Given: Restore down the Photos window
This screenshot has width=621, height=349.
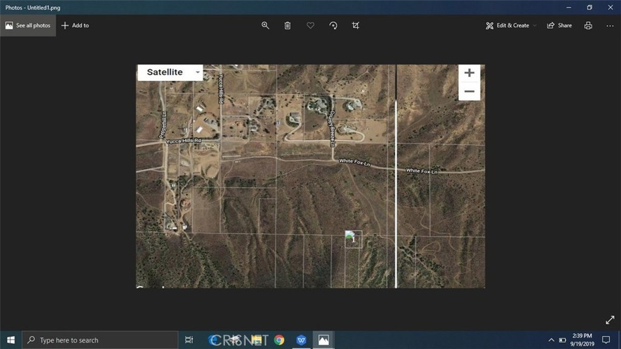Looking at the screenshot, I should click(x=589, y=7).
